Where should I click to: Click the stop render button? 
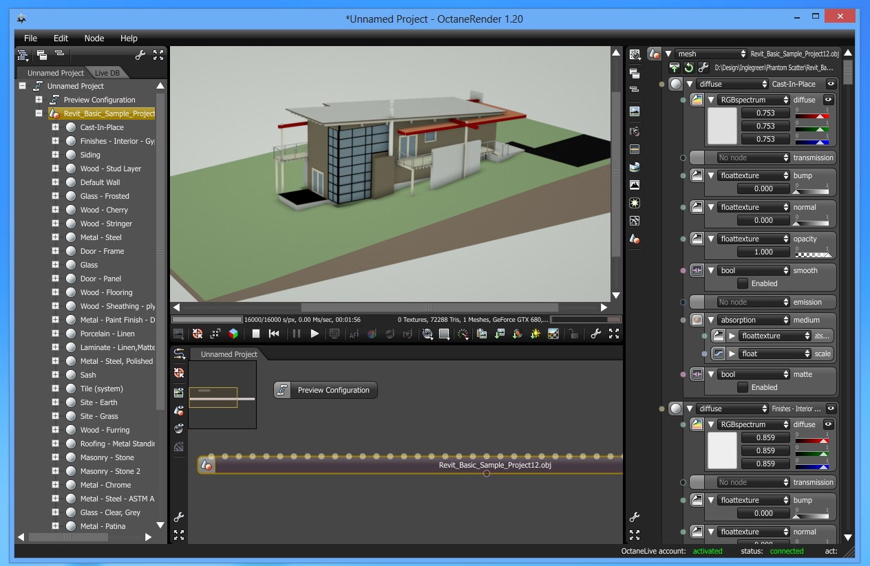tap(256, 334)
